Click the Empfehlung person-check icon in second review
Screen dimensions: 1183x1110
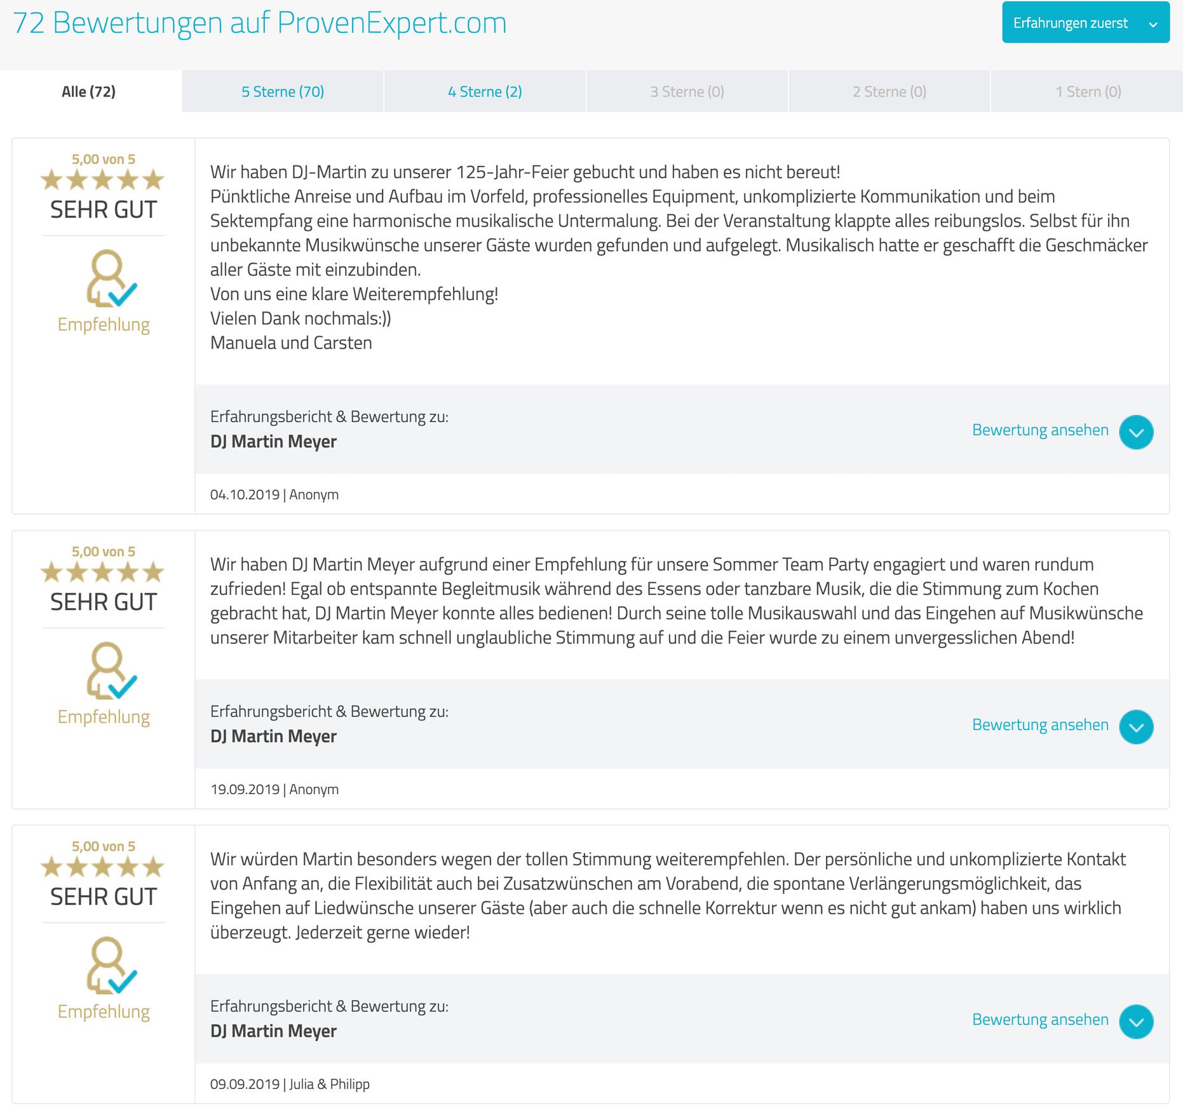point(112,671)
